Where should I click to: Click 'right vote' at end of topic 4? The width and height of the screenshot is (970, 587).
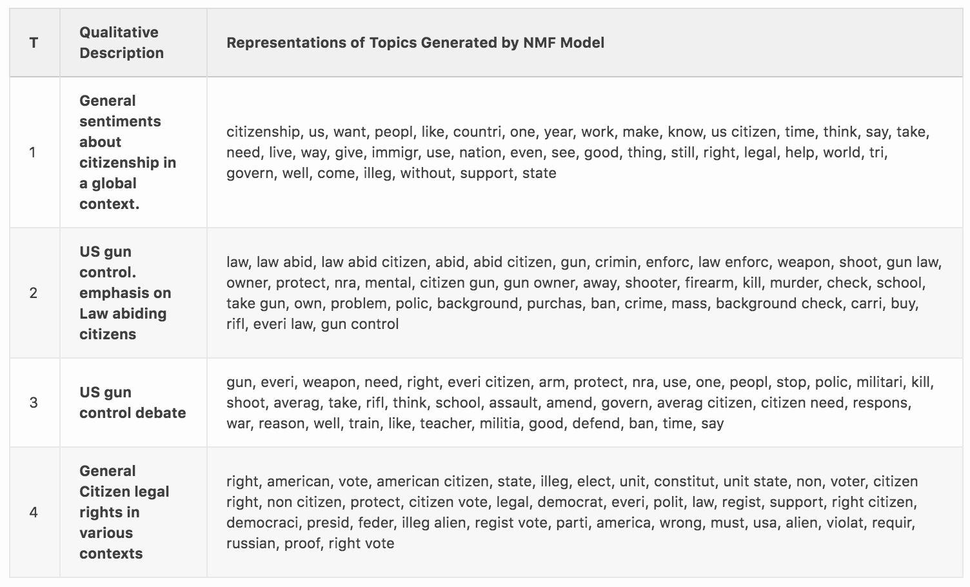361,543
